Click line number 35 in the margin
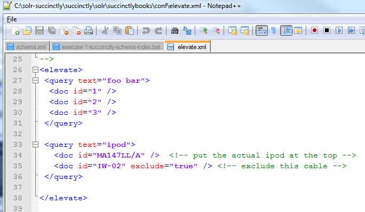The width and height of the screenshot is (365, 212). tap(18, 166)
